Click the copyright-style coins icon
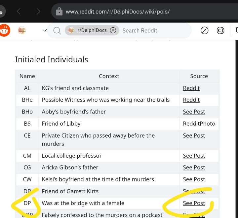 (x=220, y=30)
